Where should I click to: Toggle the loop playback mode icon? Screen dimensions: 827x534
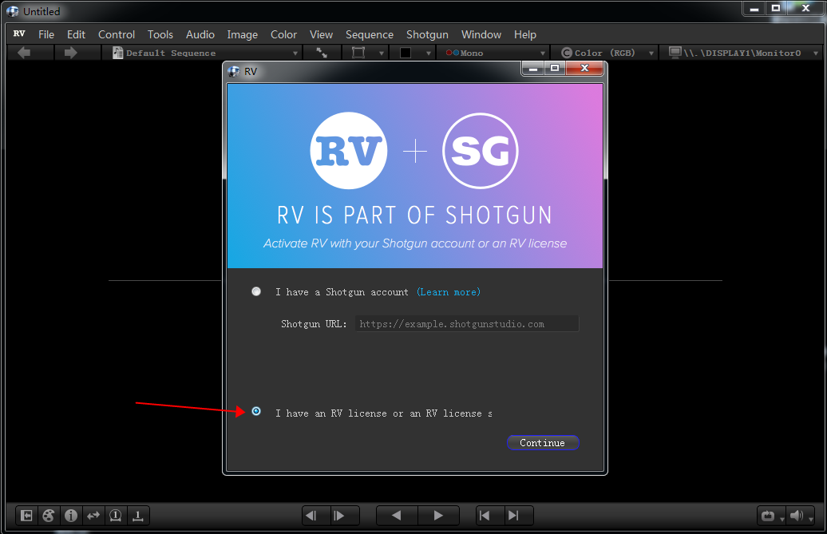[767, 516]
